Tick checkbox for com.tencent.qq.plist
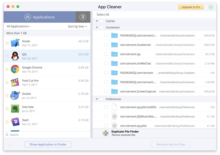This screenshot has height=155, width=220. click(106, 126)
